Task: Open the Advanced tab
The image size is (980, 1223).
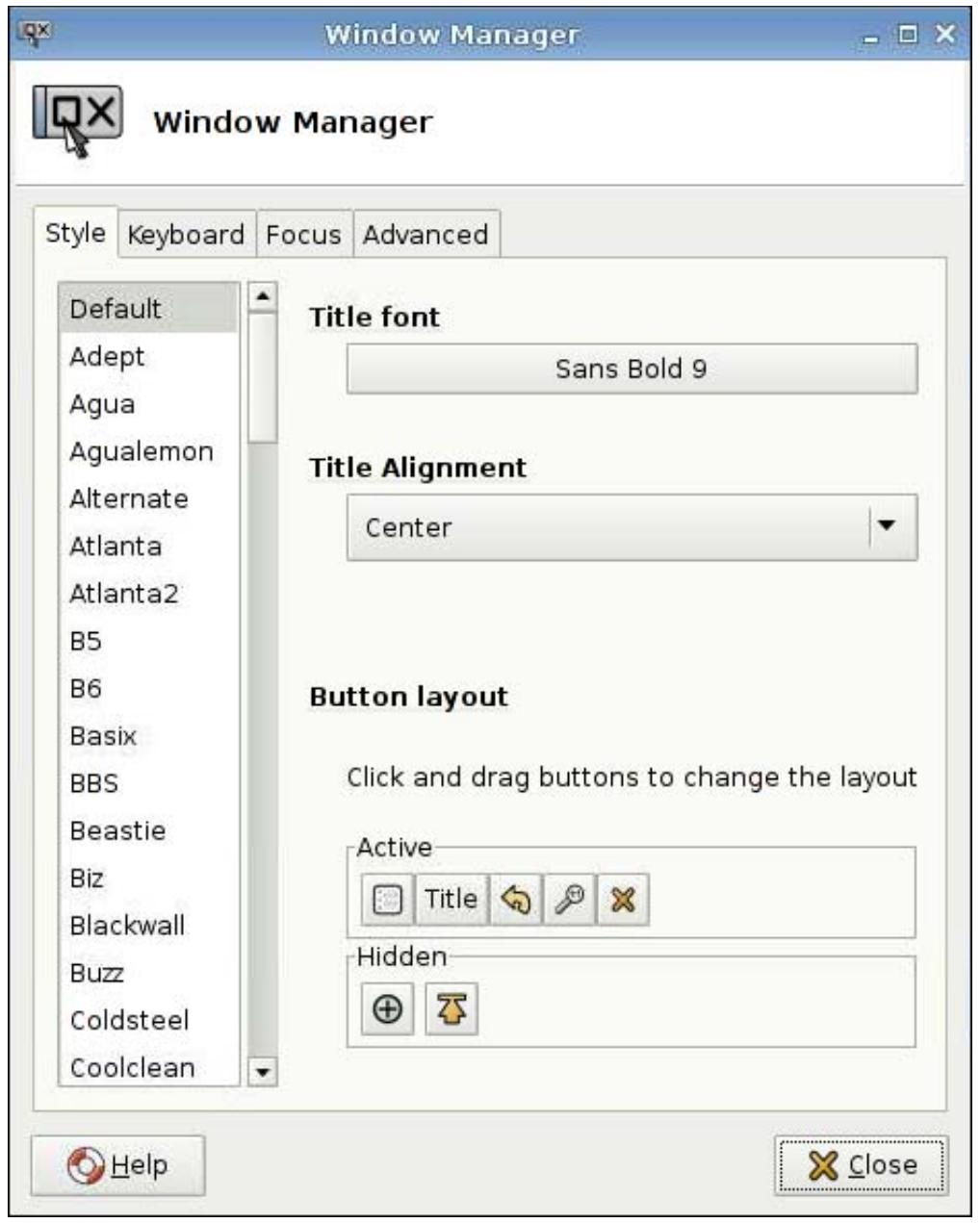Action: pos(426,235)
